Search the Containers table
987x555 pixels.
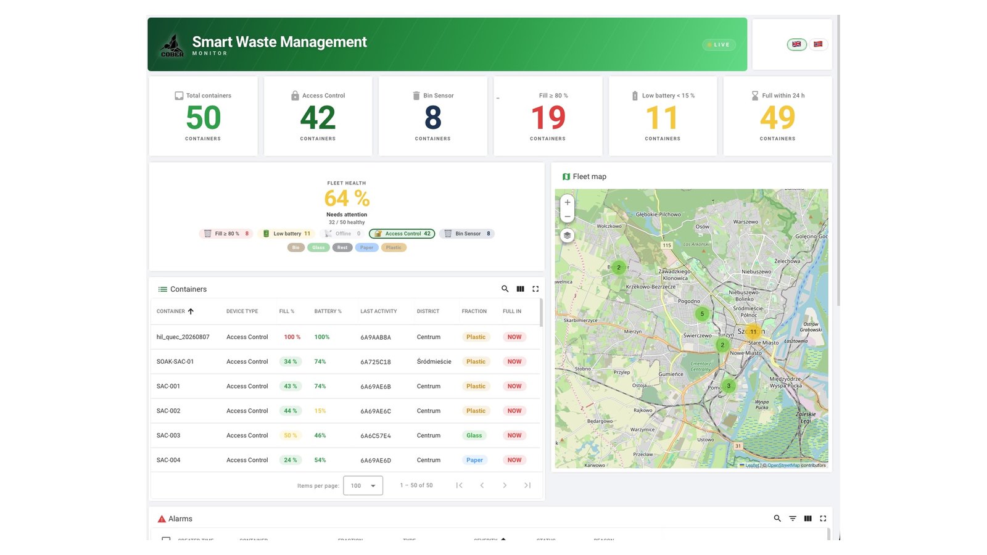[x=505, y=289]
